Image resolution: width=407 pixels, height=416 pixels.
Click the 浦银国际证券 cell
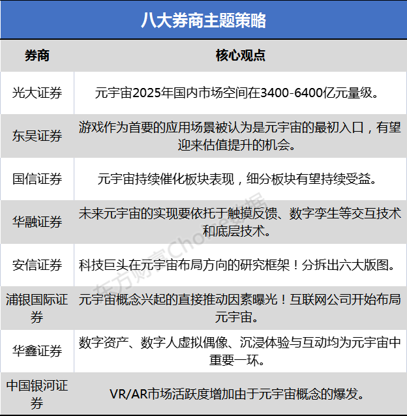[37, 308]
